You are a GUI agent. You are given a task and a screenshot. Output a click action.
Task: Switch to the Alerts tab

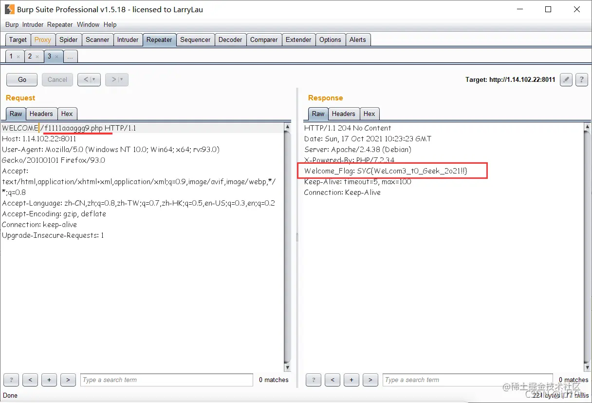click(x=357, y=40)
